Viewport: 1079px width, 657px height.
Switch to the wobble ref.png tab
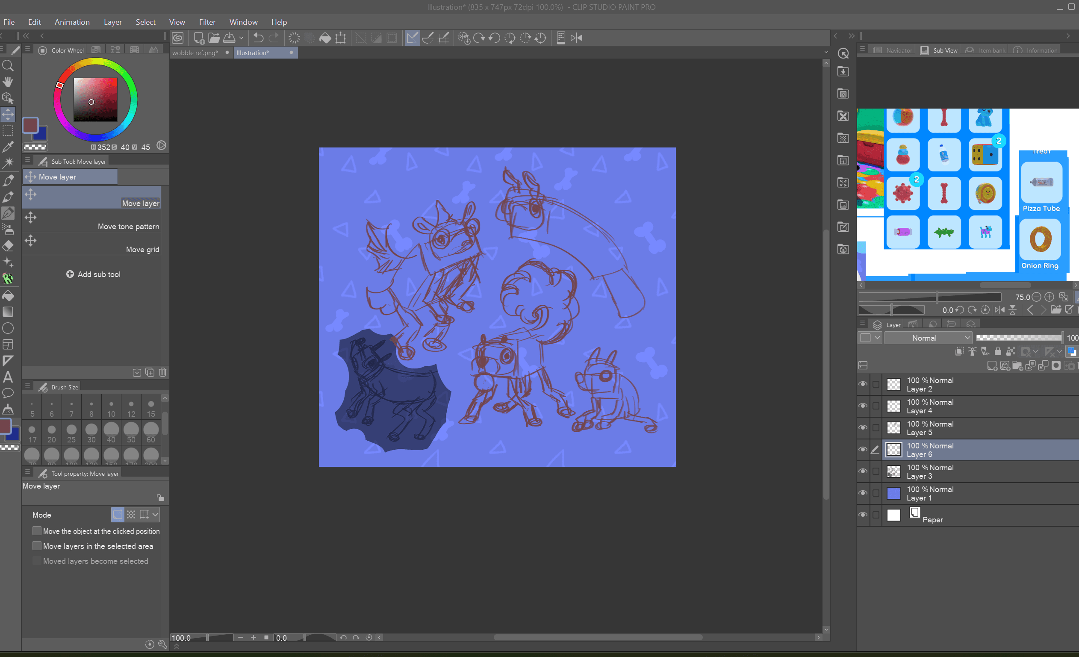pyautogui.click(x=195, y=53)
